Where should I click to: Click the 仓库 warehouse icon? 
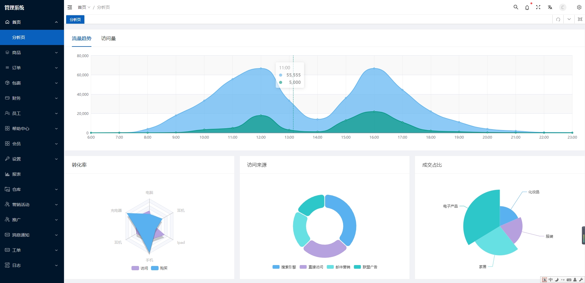(7, 189)
